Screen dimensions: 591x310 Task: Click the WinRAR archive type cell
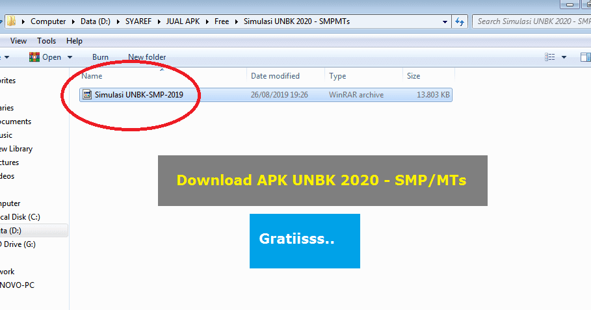pyautogui.click(x=356, y=95)
